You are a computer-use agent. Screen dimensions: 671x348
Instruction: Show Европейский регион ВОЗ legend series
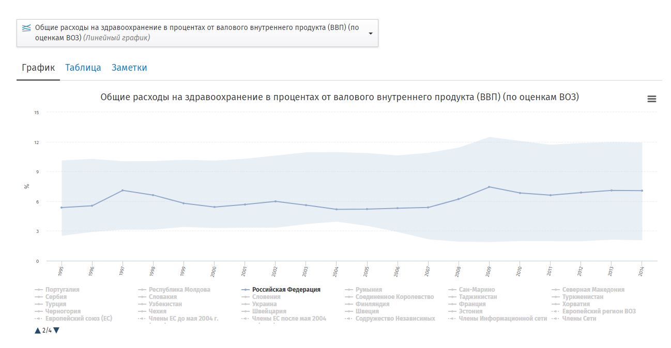coord(599,311)
